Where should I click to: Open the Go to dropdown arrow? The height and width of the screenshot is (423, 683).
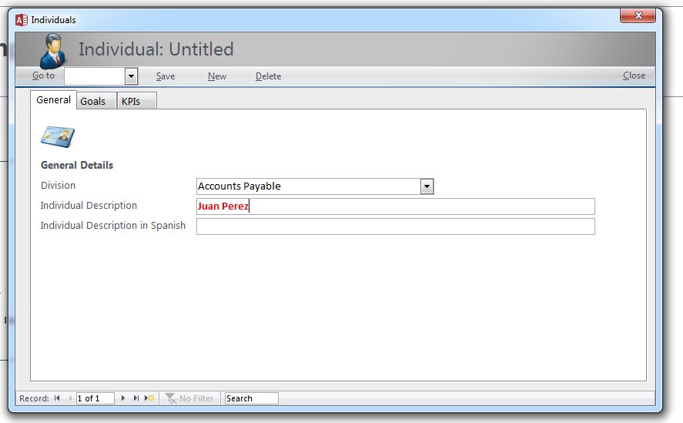(131, 76)
